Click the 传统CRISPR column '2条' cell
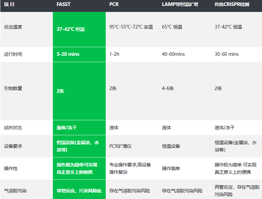 pyautogui.click(x=218, y=88)
